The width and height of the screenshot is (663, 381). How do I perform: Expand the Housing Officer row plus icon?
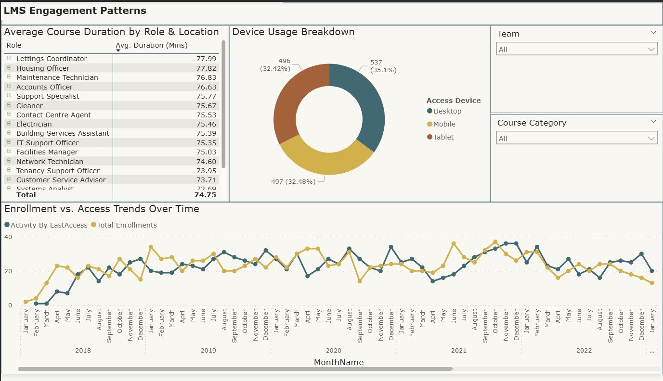(x=9, y=68)
